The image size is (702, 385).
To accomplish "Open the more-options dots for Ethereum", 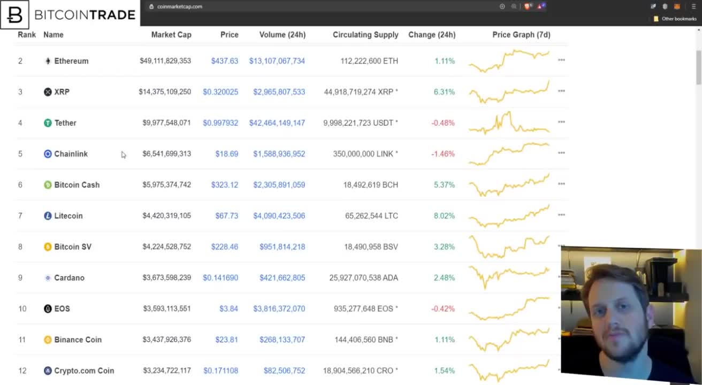I will tap(561, 60).
